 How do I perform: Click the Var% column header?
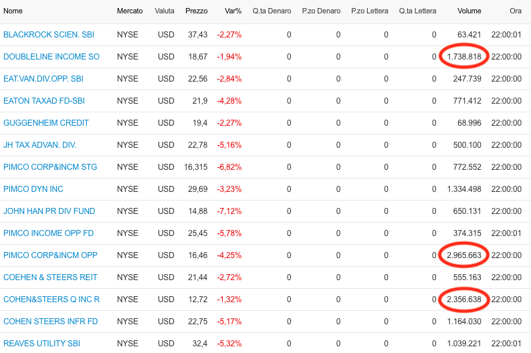pyautogui.click(x=233, y=11)
